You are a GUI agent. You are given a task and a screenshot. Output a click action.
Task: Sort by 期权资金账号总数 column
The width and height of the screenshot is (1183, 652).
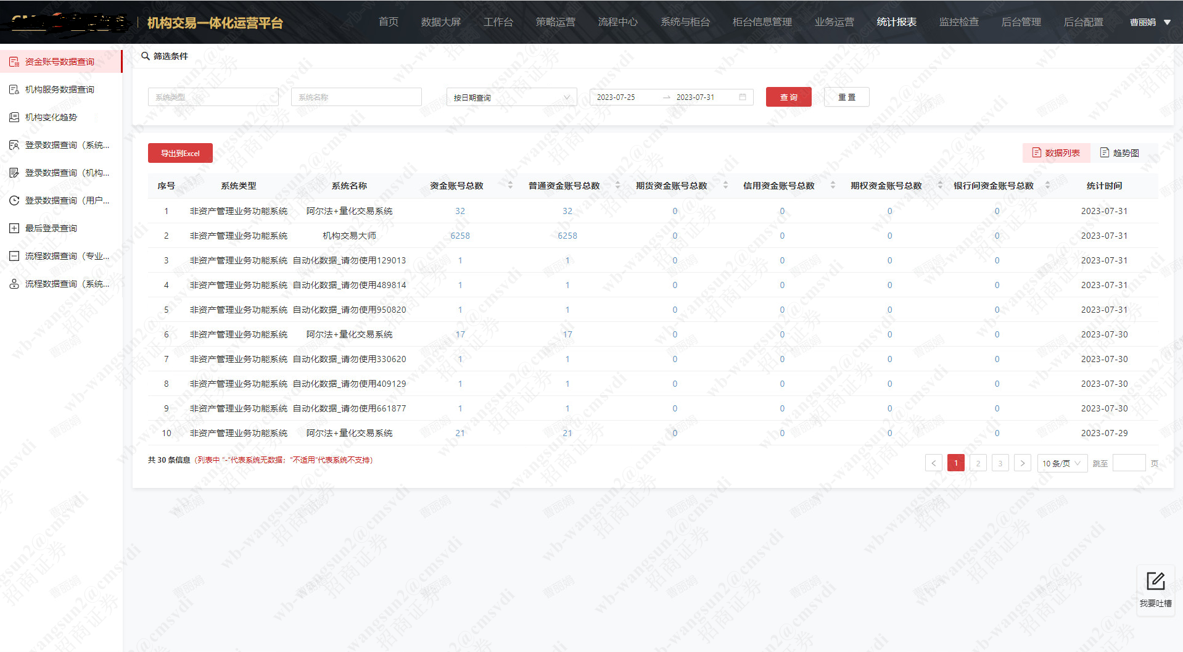pyautogui.click(x=940, y=185)
